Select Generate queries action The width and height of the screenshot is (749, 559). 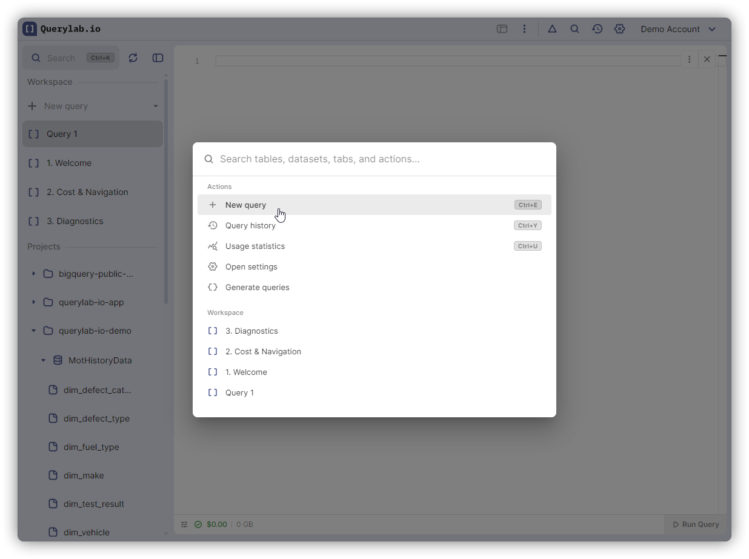(x=257, y=287)
